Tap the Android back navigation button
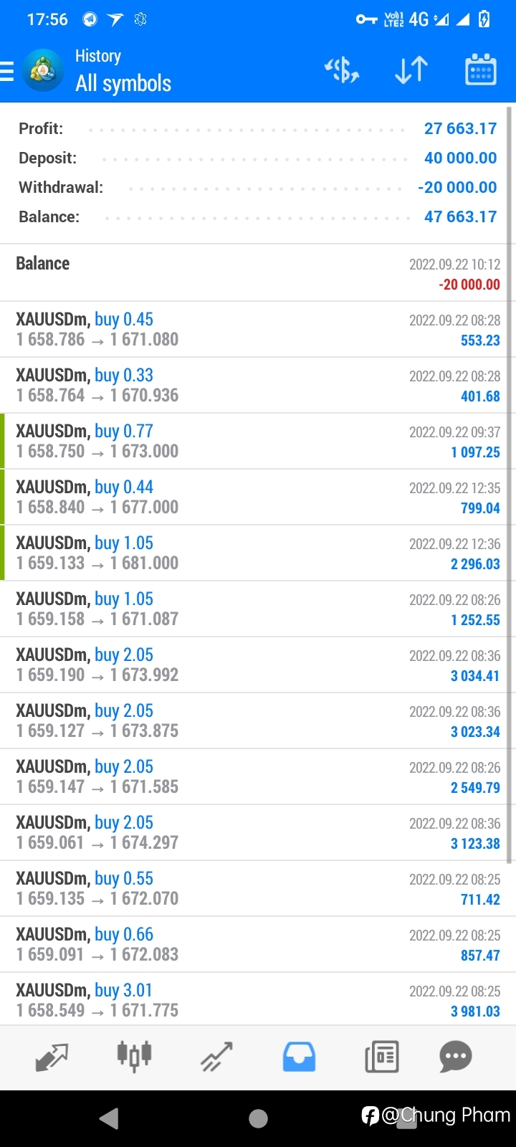516x1147 pixels. [109, 1118]
